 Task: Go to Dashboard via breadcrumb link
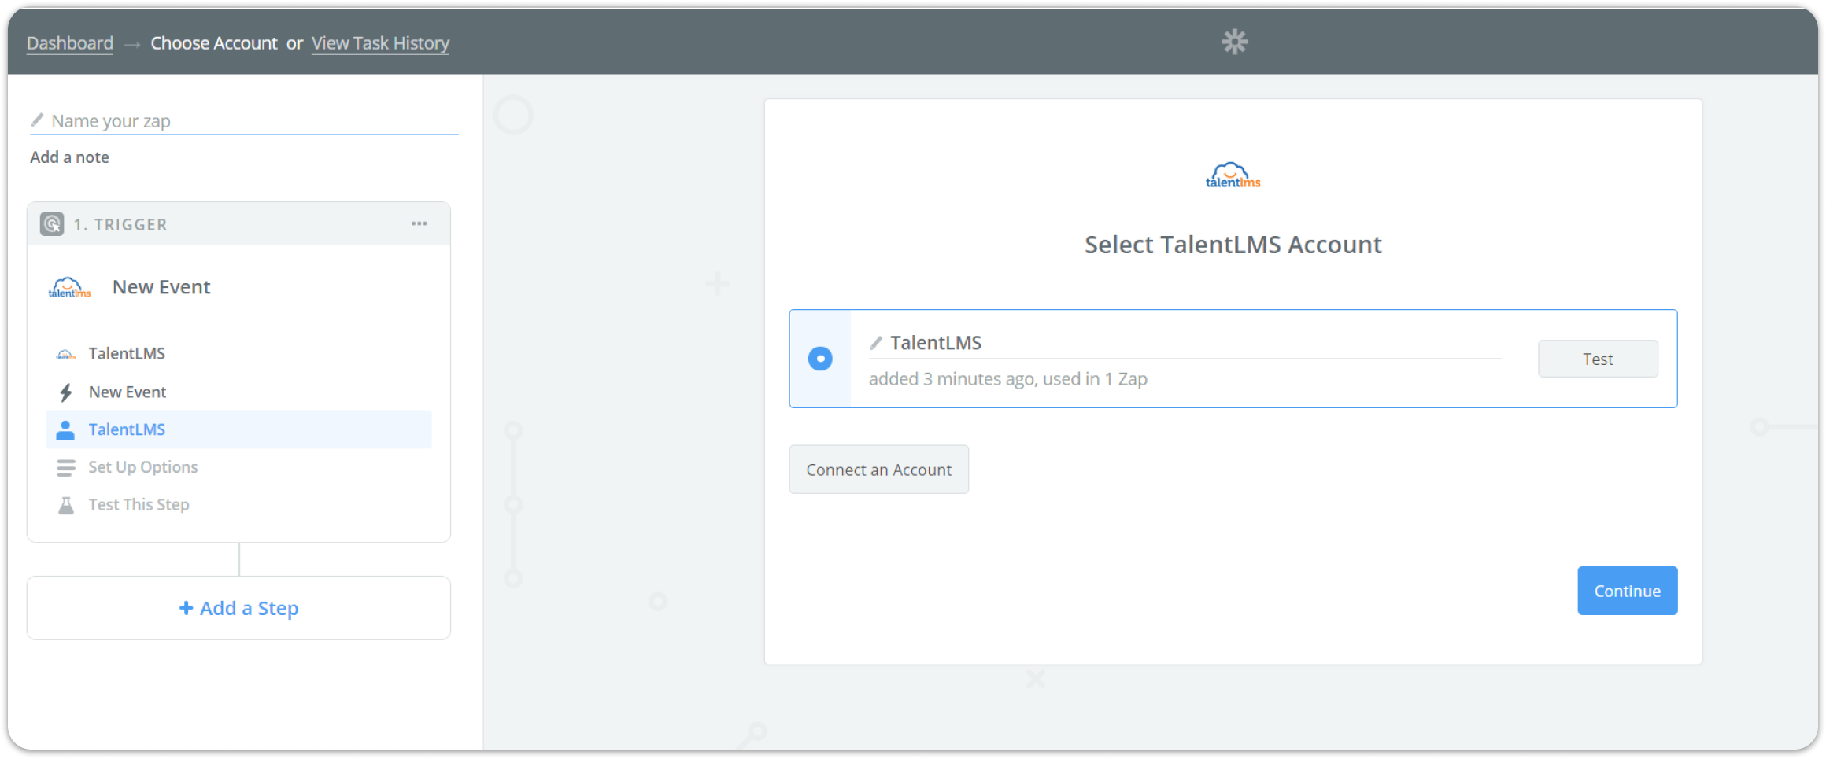pyautogui.click(x=70, y=43)
